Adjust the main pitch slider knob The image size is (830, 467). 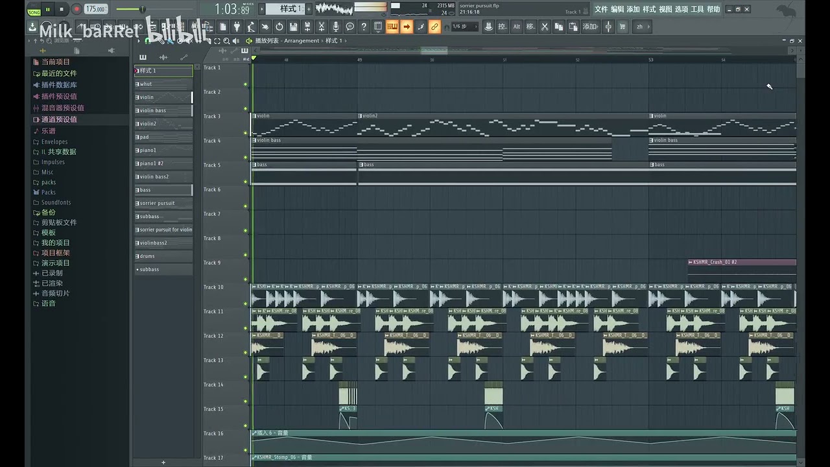(143, 9)
